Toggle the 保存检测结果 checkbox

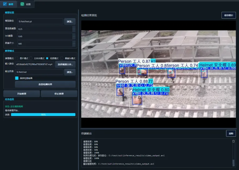tap(17, 78)
